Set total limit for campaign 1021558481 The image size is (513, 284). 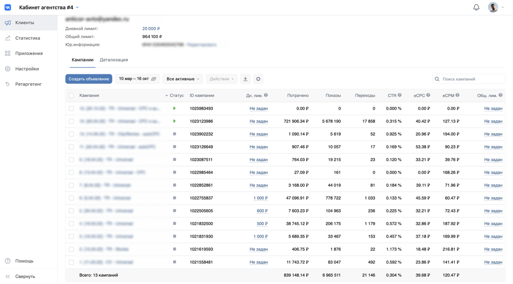[493, 262]
